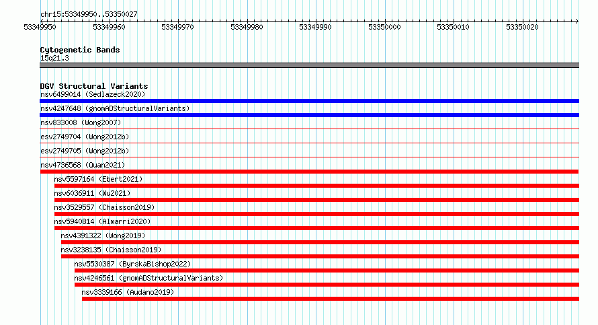Select the blue bar under nsv6499014
Viewport: 598px width, 325px height.
point(309,101)
